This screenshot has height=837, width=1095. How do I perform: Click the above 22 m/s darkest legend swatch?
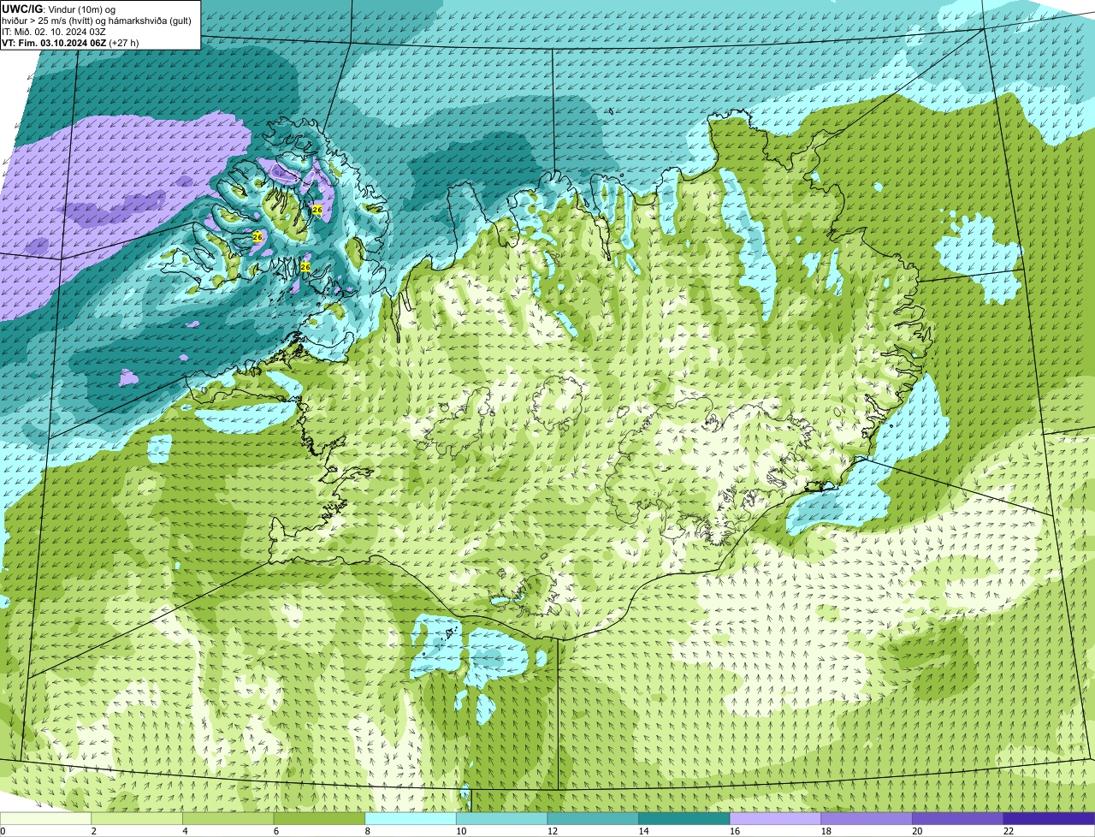point(1049,818)
